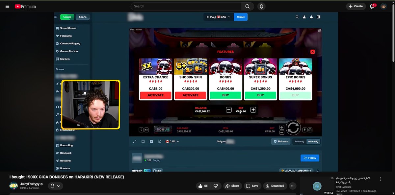The width and height of the screenshot is (395, 195).
Task: Open the casino profile user icon
Action: pos(304,17)
